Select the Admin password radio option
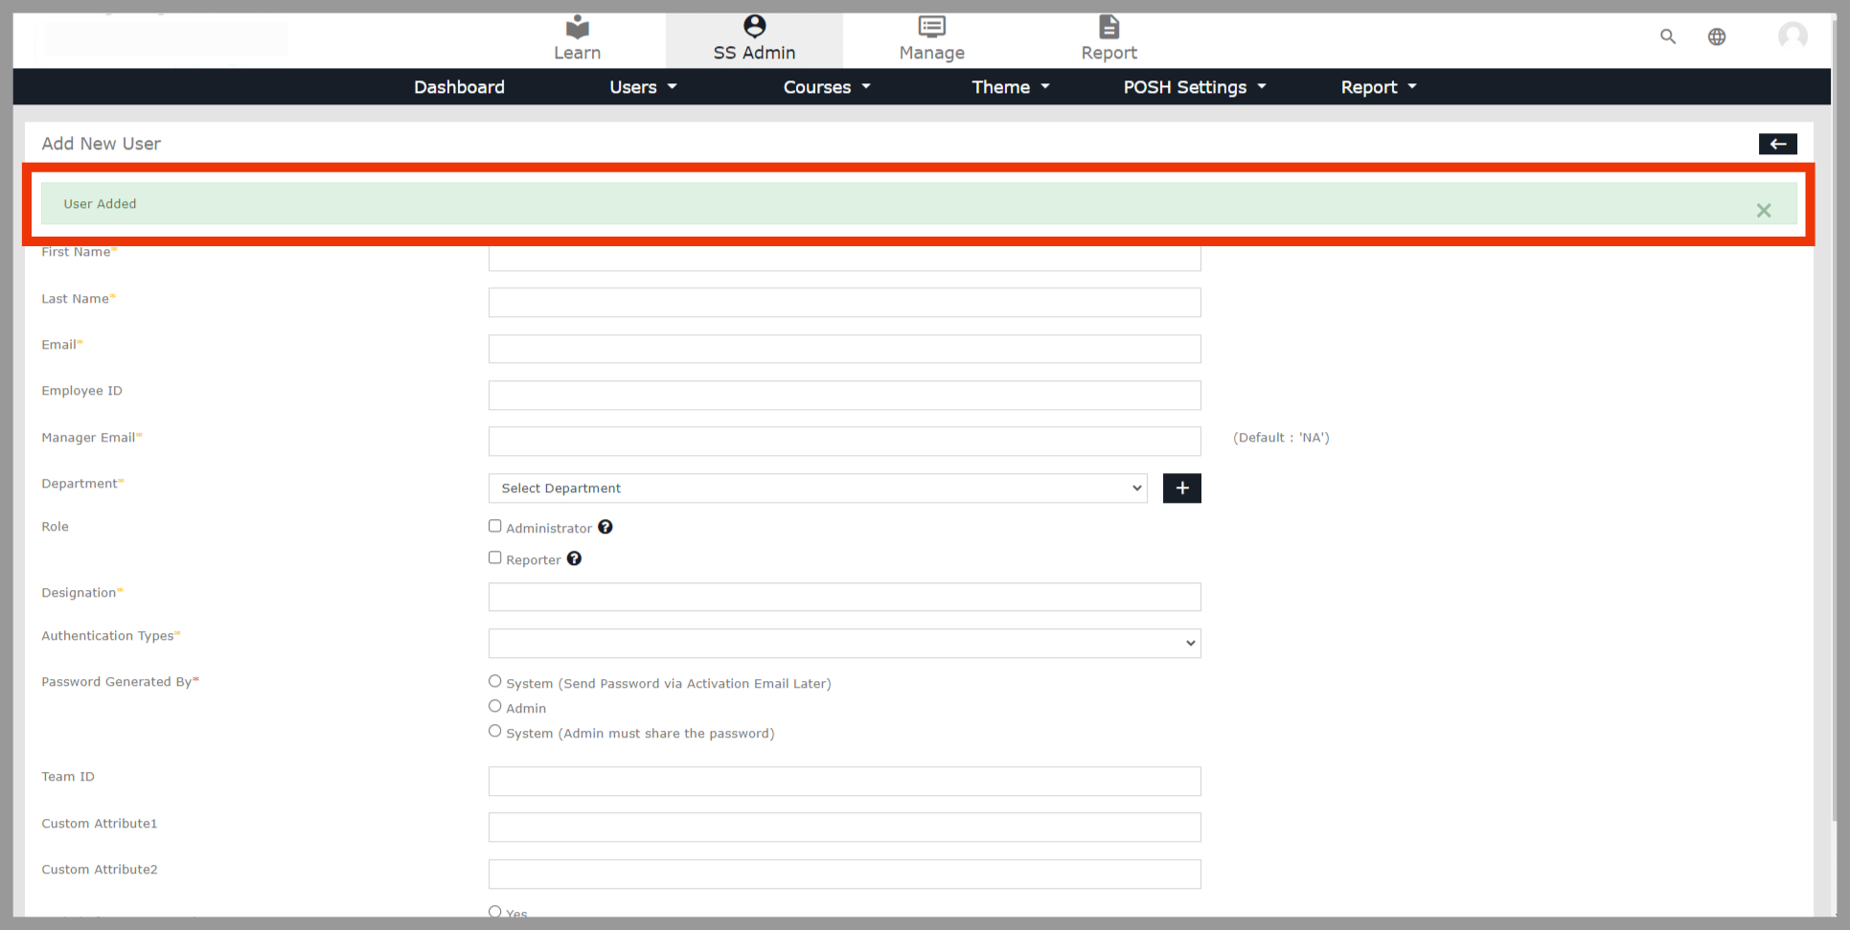 pyautogui.click(x=495, y=706)
